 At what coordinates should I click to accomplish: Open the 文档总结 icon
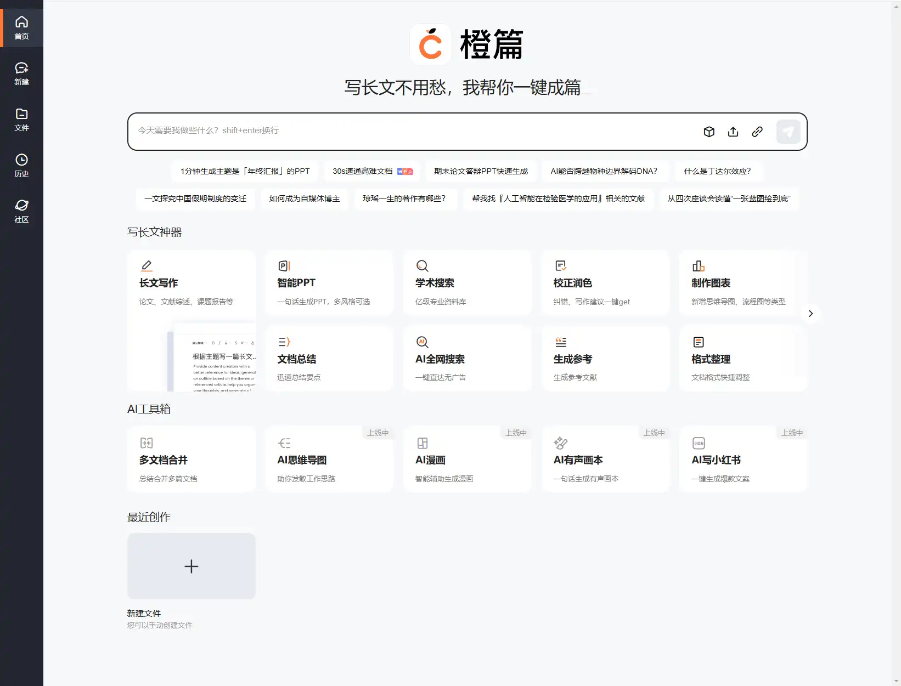(x=284, y=342)
